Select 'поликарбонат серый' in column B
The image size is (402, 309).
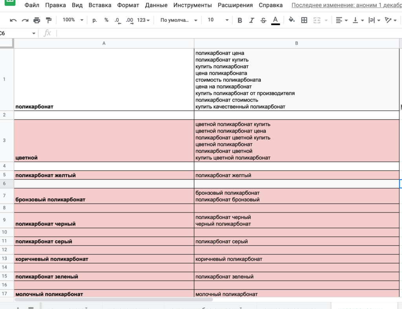click(x=296, y=241)
